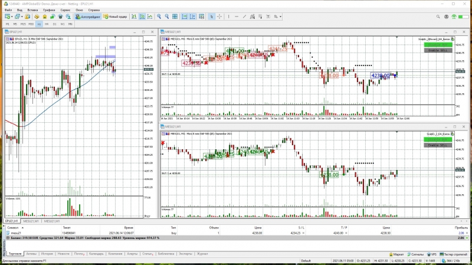472x265 pixels.
Task: Open the new chart dropdown arrow
Action: click(x=13, y=17)
